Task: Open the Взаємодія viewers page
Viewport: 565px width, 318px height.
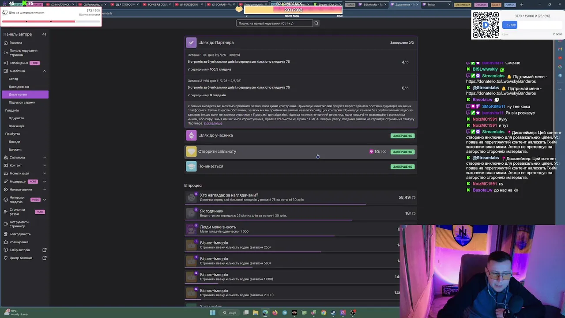Action: (16, 126)
